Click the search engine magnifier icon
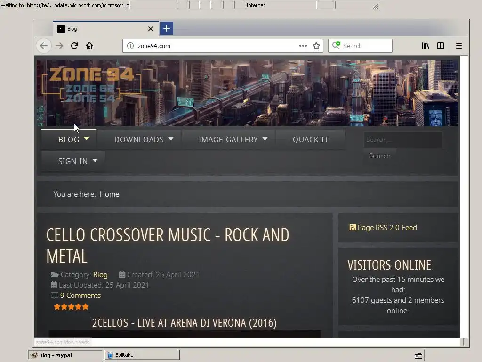482x362 pixels. tap(336, 46)
